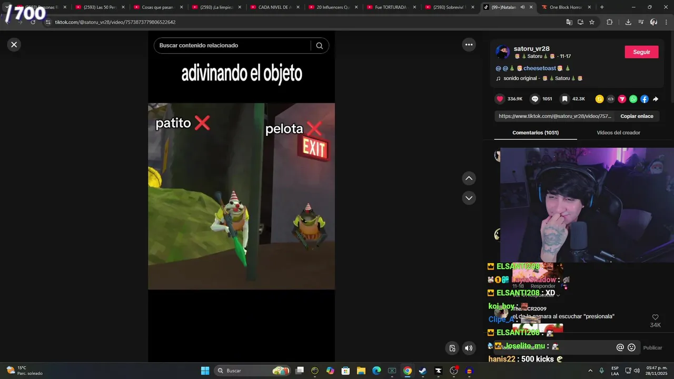Switch to Comentarios (1051) tab

coord(536,133)
